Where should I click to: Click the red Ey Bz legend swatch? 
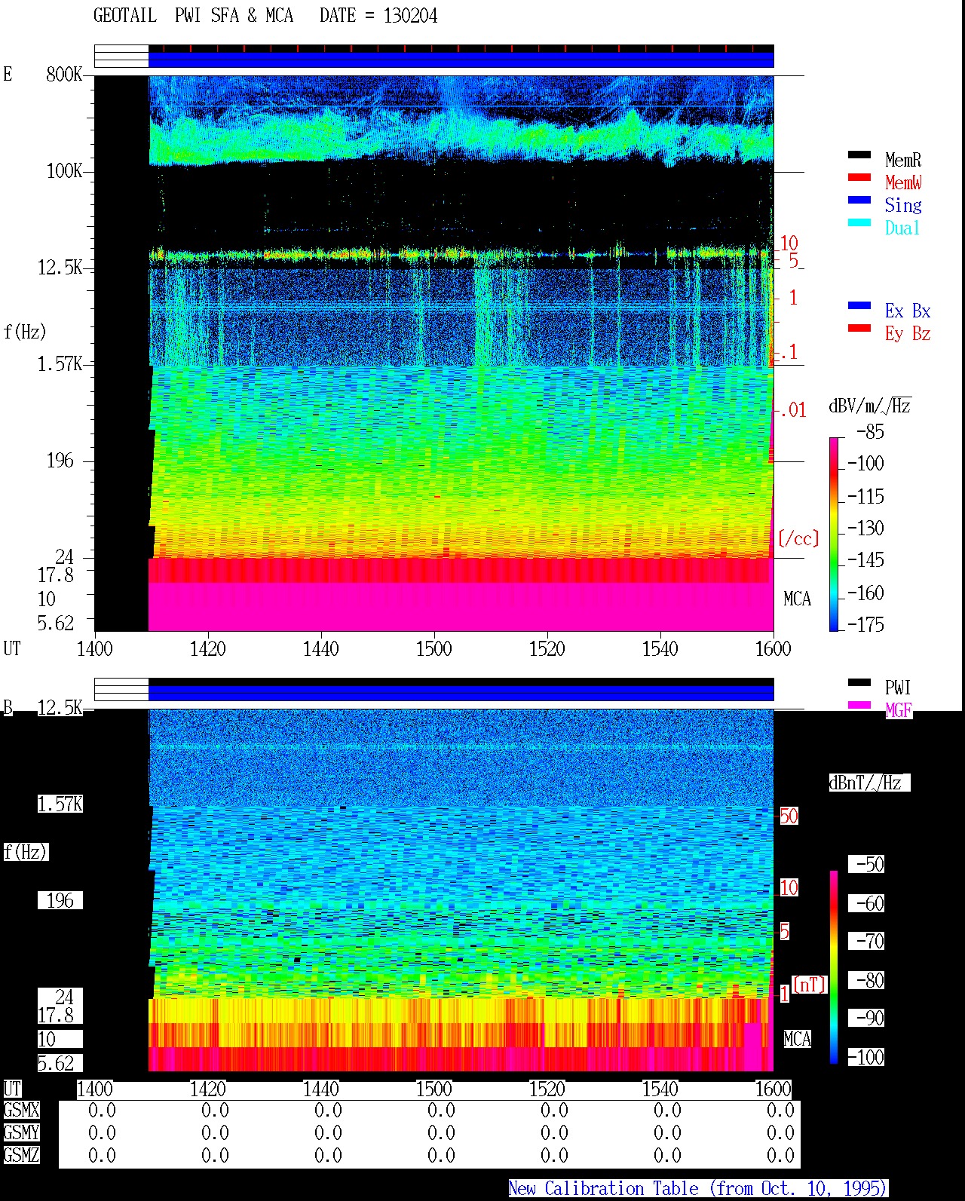pyautogui.click(x=859, y=329)
